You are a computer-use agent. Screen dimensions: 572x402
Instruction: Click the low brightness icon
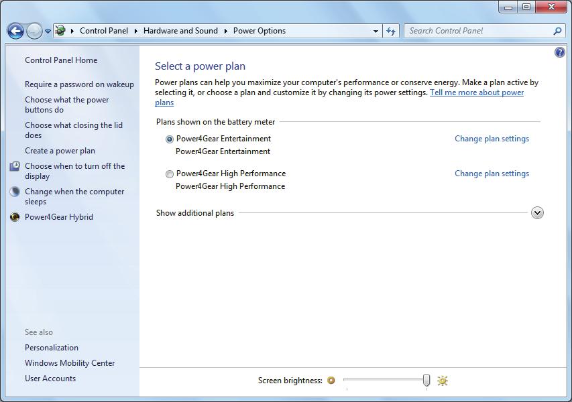tap(331, 381)
